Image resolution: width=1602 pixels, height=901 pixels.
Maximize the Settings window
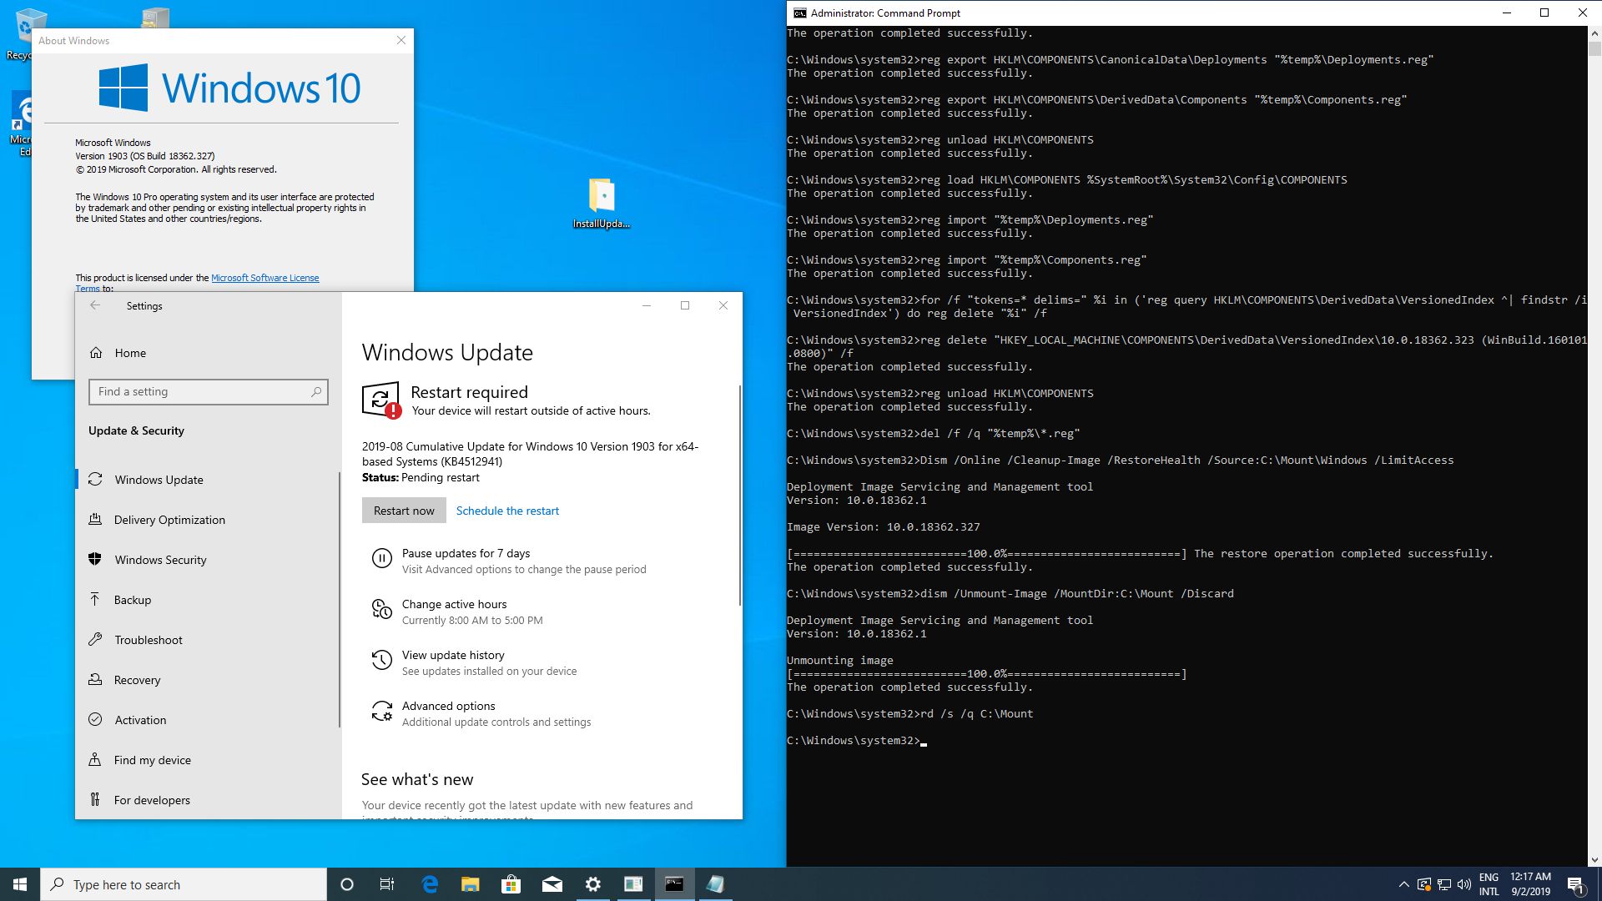685,305
